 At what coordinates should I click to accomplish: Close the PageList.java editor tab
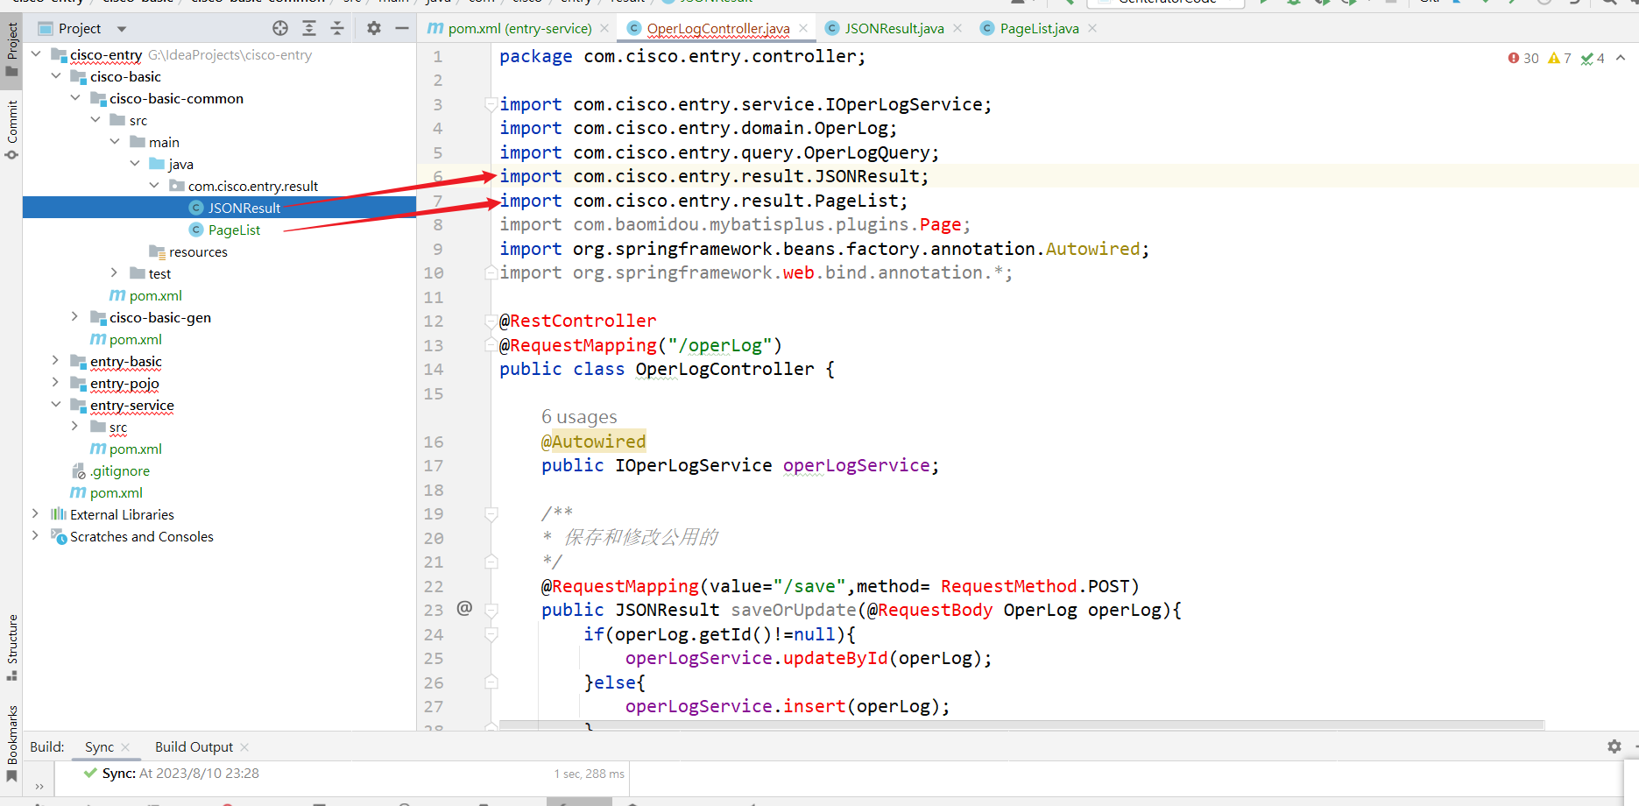[1092, 29]
